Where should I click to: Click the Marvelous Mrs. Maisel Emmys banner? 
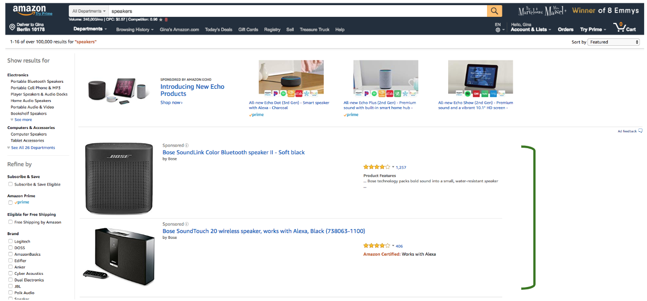578,10
